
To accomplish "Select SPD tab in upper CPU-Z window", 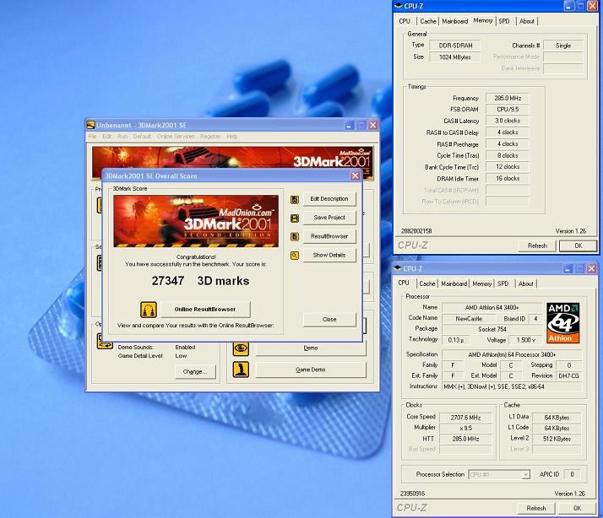I will [x=504, y=21].
